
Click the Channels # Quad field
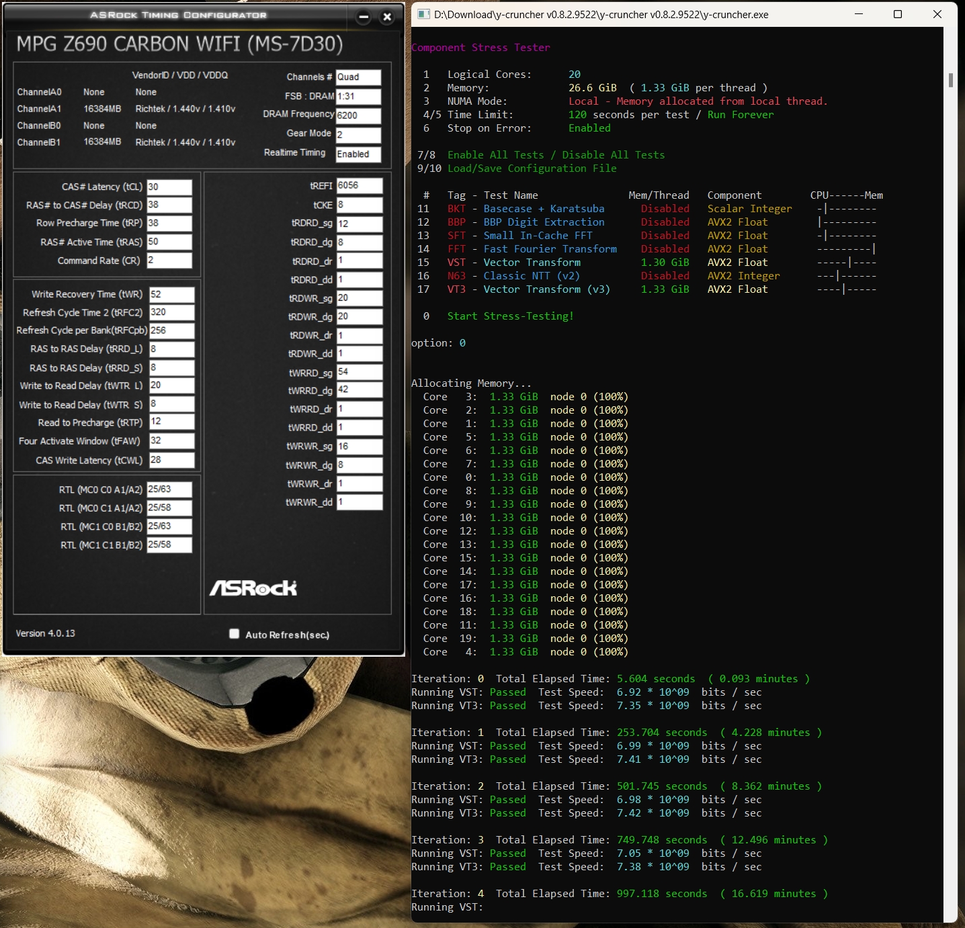[358, 77]
